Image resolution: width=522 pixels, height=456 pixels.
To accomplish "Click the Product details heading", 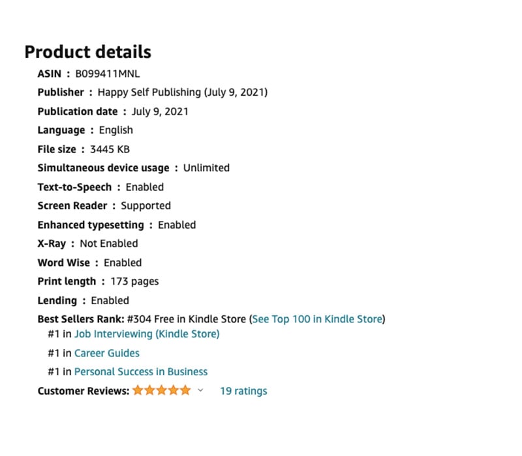I will point(87,52).
